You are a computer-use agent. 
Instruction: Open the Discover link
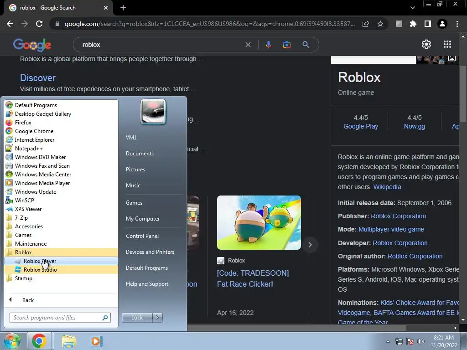38,77
